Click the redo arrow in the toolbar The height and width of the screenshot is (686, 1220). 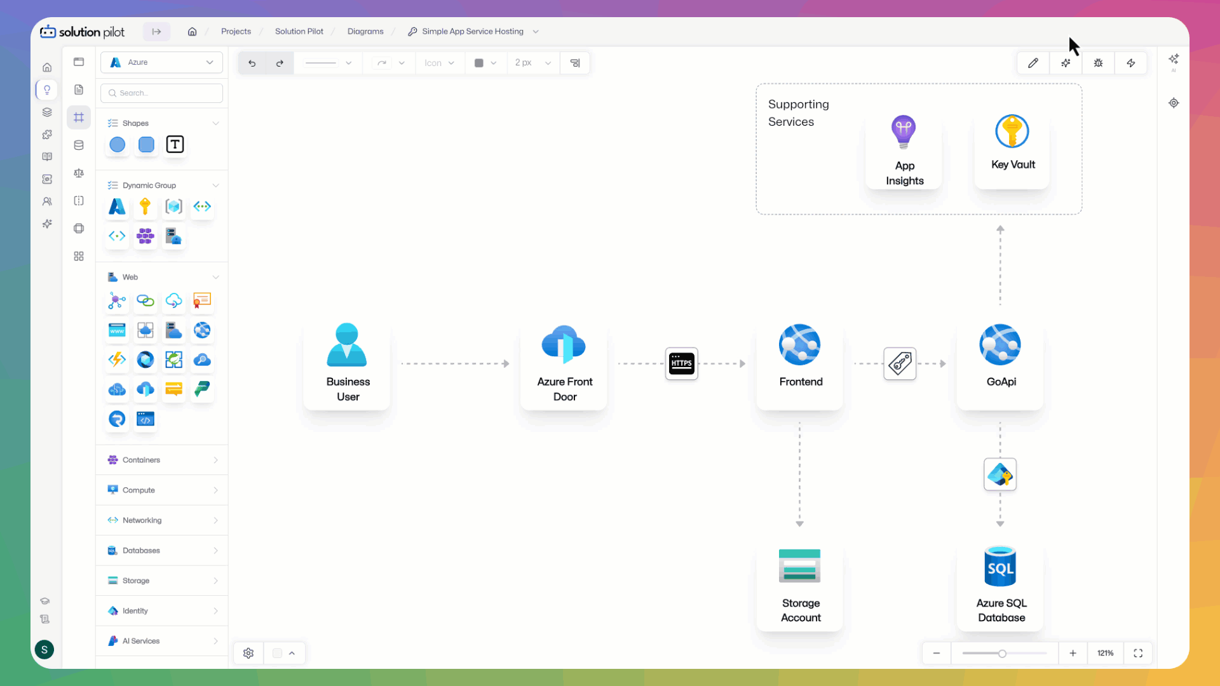[280, 63]
